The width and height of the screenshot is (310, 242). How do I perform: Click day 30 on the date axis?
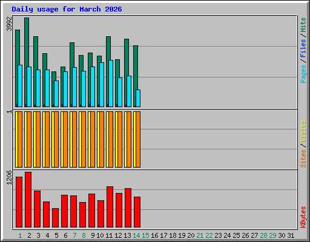tap(282, 235)
